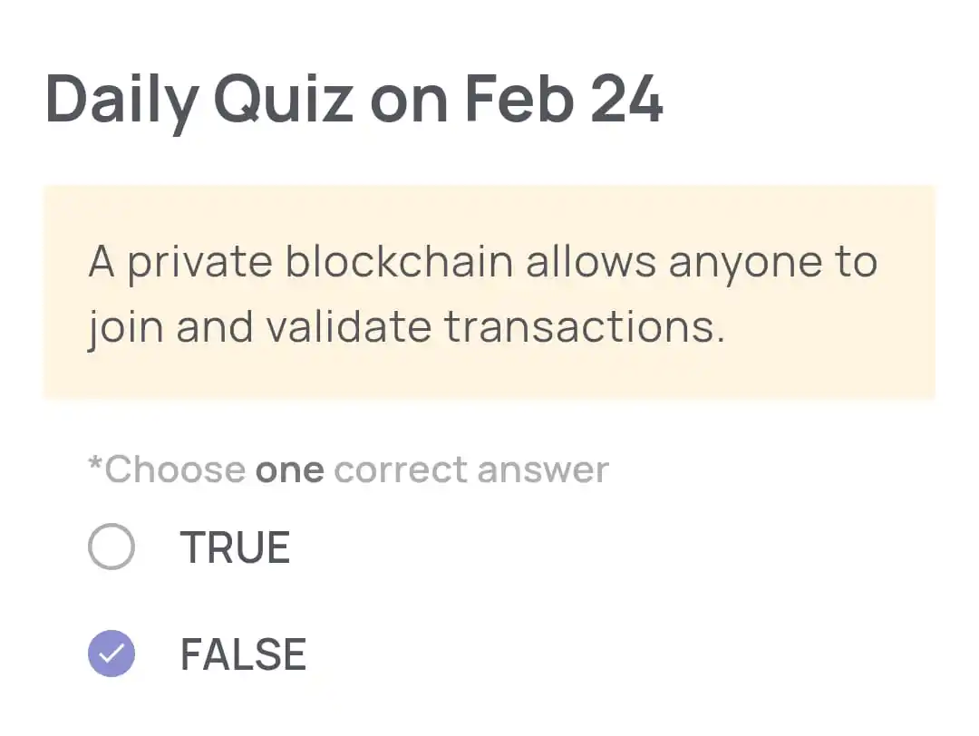
Task: Choose the FALSE answer label text
Action: coord(243,654)
